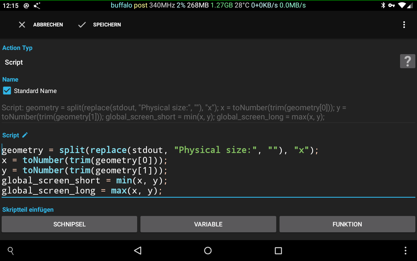417x261 pixels.
Task: Toggle the Standard Name checkbox
Action: [x=7, y=91]
